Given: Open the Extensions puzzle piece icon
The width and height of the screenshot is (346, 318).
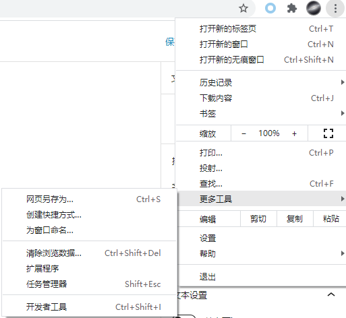Looking at the screenshot, I should pos(292,9).
